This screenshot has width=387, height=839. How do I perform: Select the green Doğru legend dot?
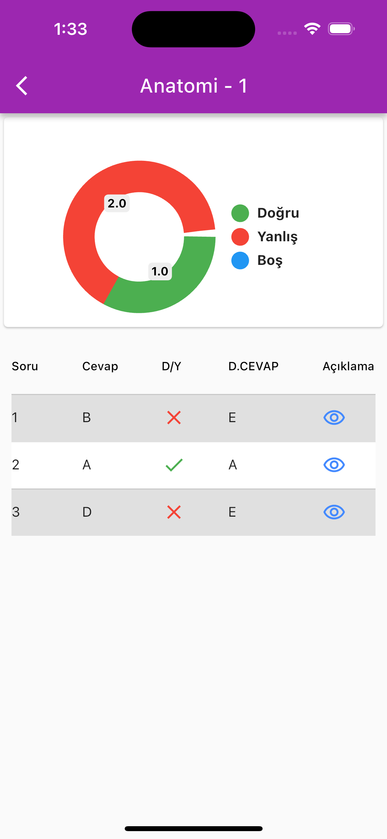[x=240, y=213]
